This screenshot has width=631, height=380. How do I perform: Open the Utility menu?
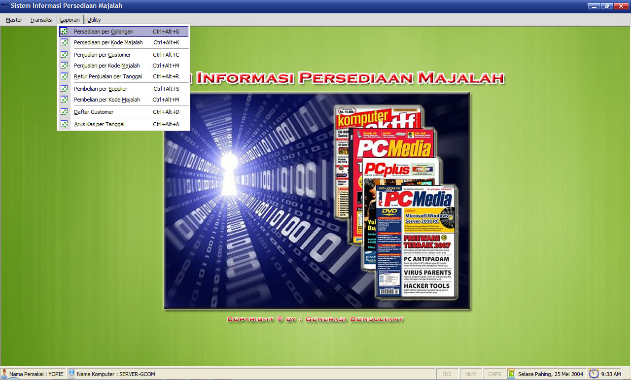click(94, 20)
